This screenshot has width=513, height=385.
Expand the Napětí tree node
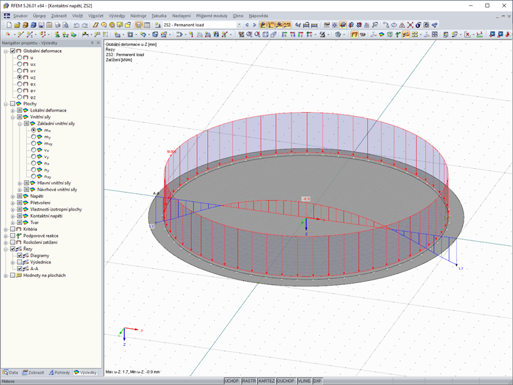pyautogui.click(x=13, y=196)
